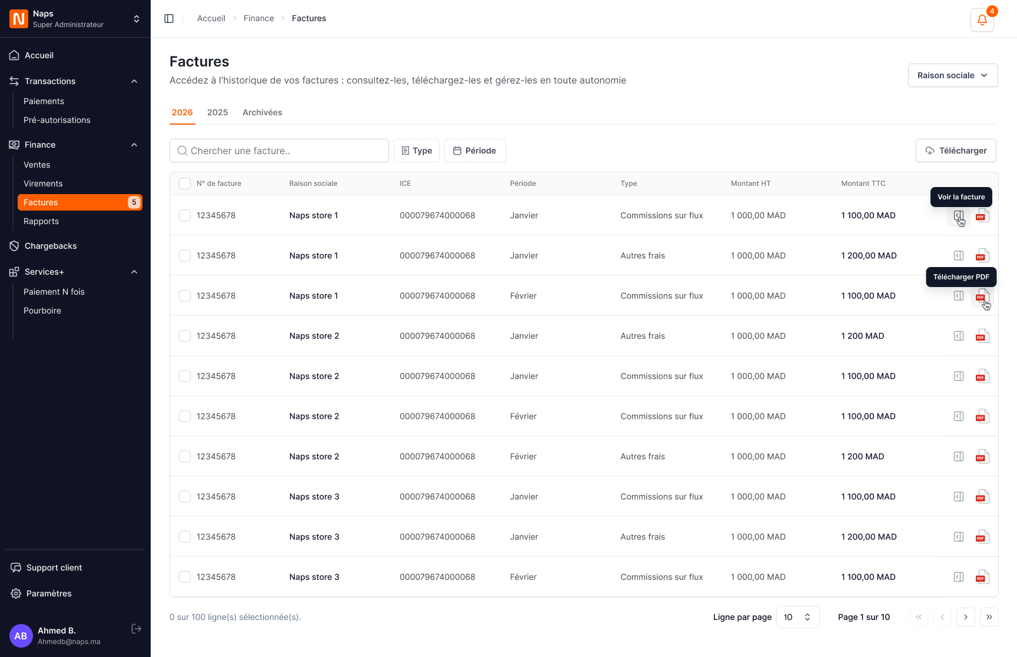Download PDF for Naps store 3 Janvier Autres frais

click(x=982, y=536)
